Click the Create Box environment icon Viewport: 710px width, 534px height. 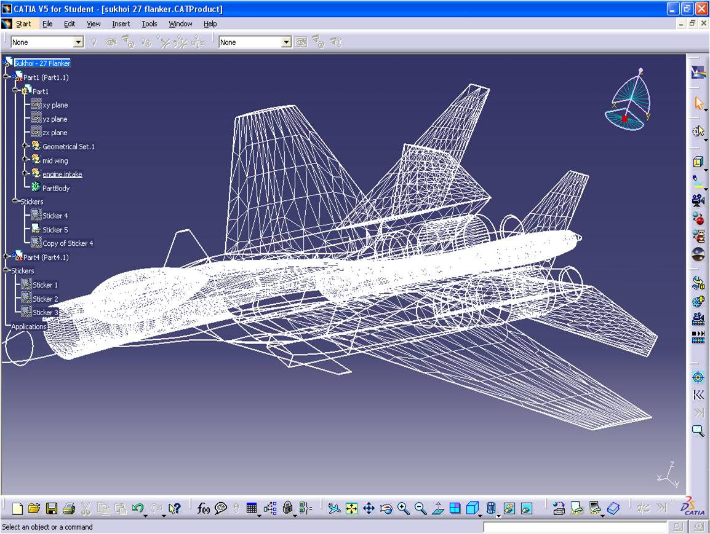698,162
